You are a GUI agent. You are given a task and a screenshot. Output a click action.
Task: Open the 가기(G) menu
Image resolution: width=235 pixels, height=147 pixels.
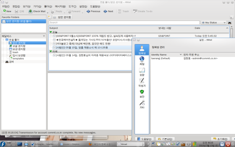[x=37, y=6]
